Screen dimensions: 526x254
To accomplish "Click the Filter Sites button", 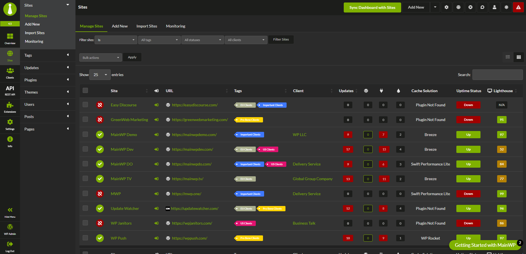I will click(x=281, y=39).
